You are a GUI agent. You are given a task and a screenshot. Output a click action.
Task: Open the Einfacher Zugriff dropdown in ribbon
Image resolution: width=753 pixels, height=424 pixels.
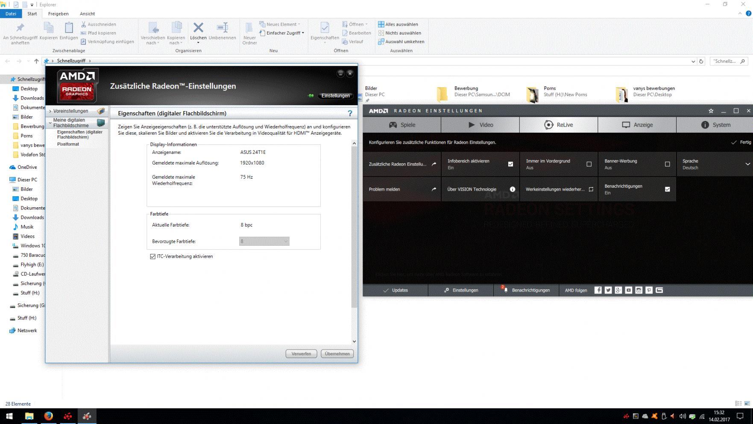(282, 33)
